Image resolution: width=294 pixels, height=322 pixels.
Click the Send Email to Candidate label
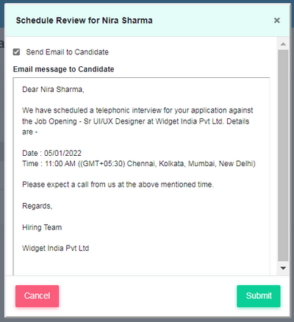[67, 52]
